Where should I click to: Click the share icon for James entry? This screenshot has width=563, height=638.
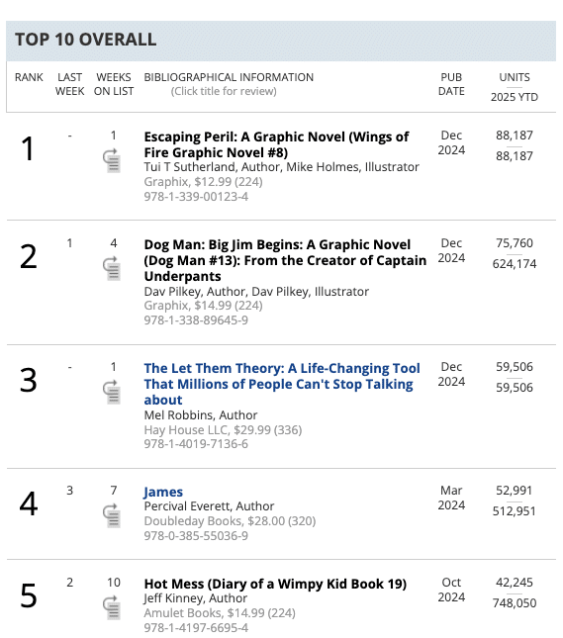pyautogui.click(x=112, y=516)
